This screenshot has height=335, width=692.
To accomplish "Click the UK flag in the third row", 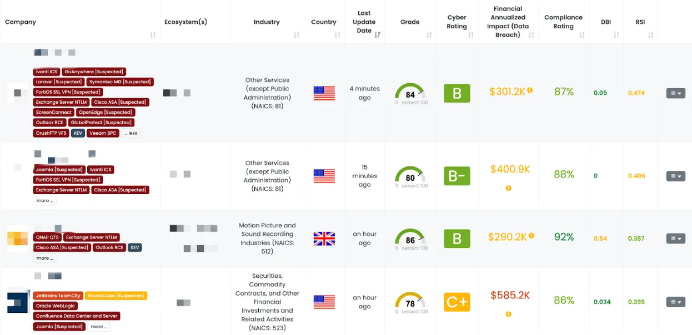I will pos(324,238).
